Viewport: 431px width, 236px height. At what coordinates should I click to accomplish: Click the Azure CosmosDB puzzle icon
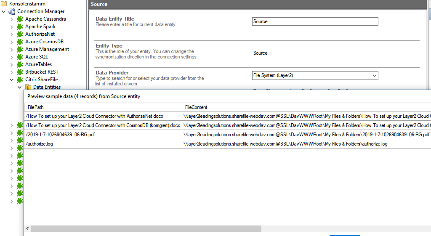[x=20, y=42]
